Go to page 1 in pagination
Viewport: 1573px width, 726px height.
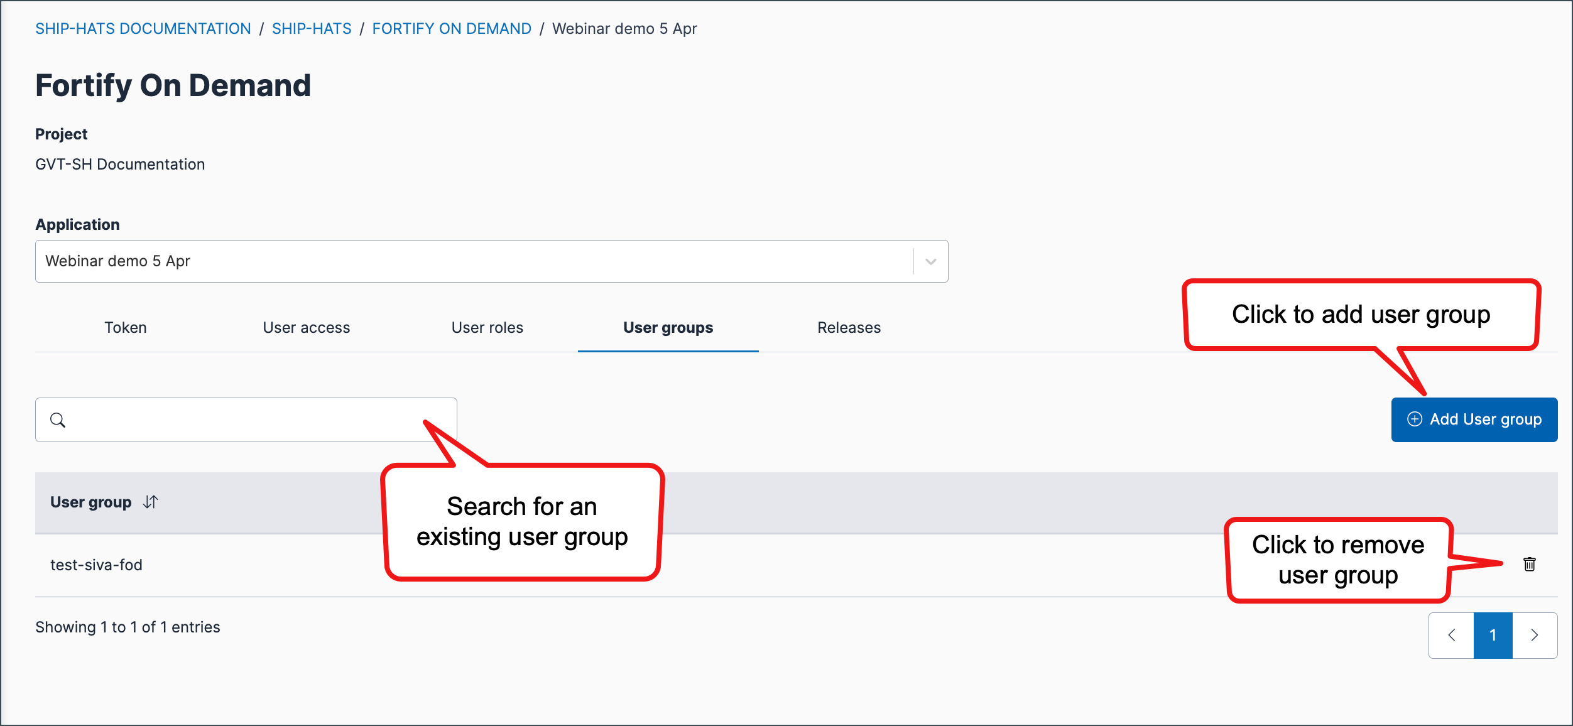coord(1493,635)
